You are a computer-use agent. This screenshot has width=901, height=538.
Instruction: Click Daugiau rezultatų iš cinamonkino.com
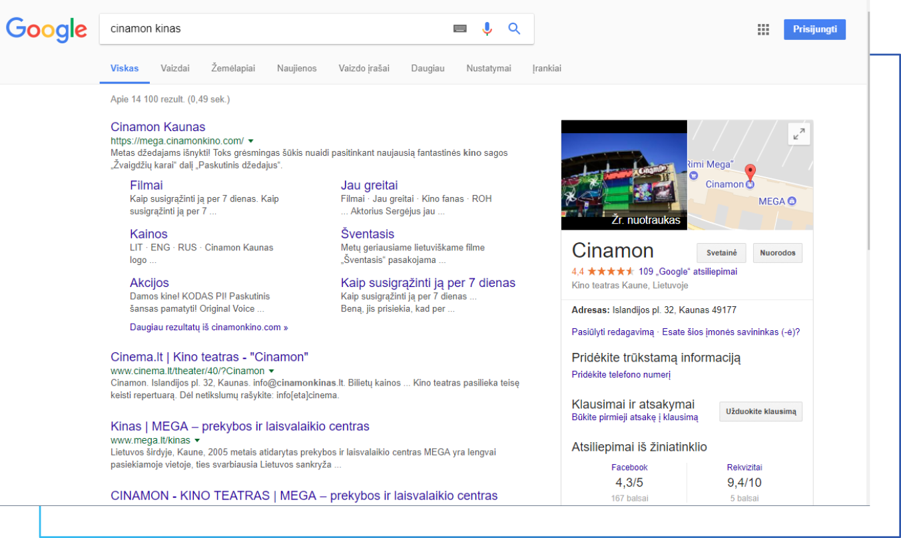pyautogui.click(x=209, y=328)
